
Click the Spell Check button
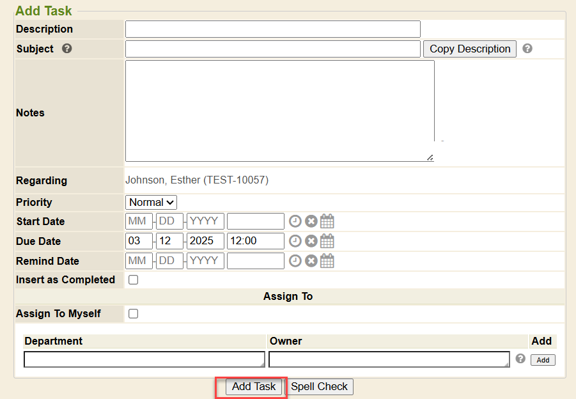(320, 387)
